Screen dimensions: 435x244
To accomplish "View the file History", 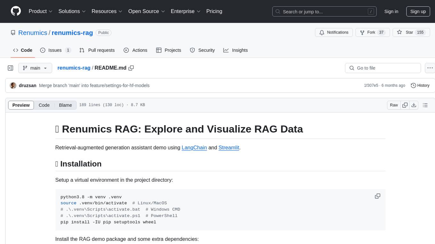I will 420,85.
